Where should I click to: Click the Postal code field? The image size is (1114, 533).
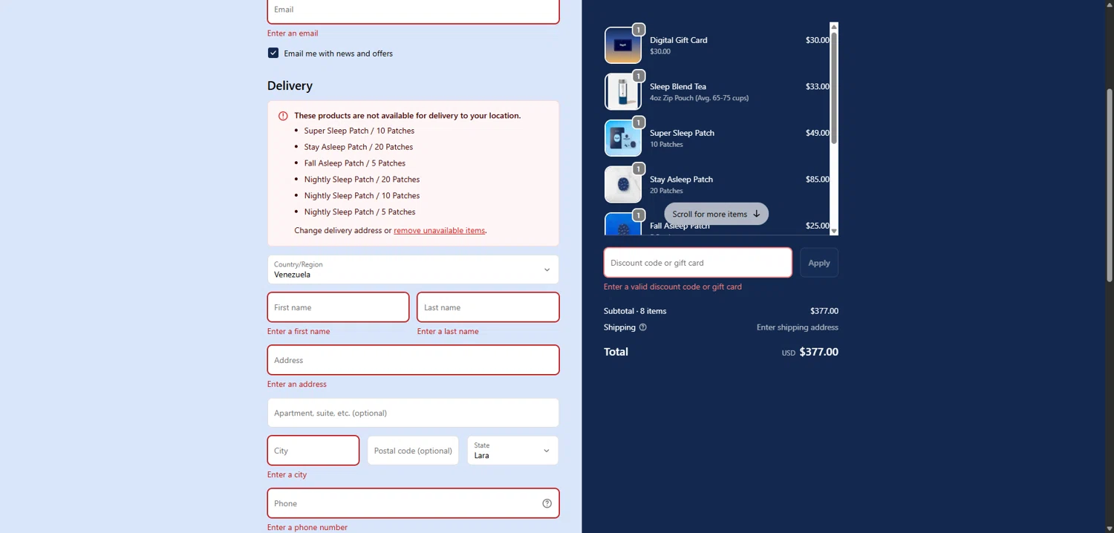[413, 451]
